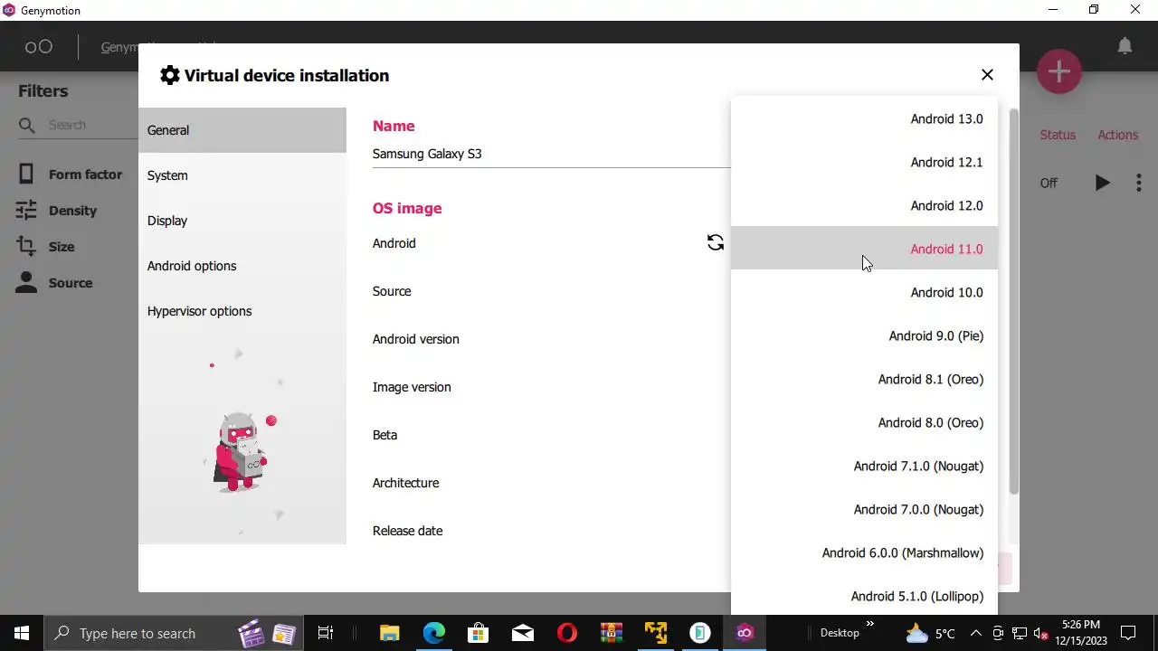Screen dimensions: 1158x651
Task: Open the notification center icon
Action: pyautogui.click(x=1128, y=633)
